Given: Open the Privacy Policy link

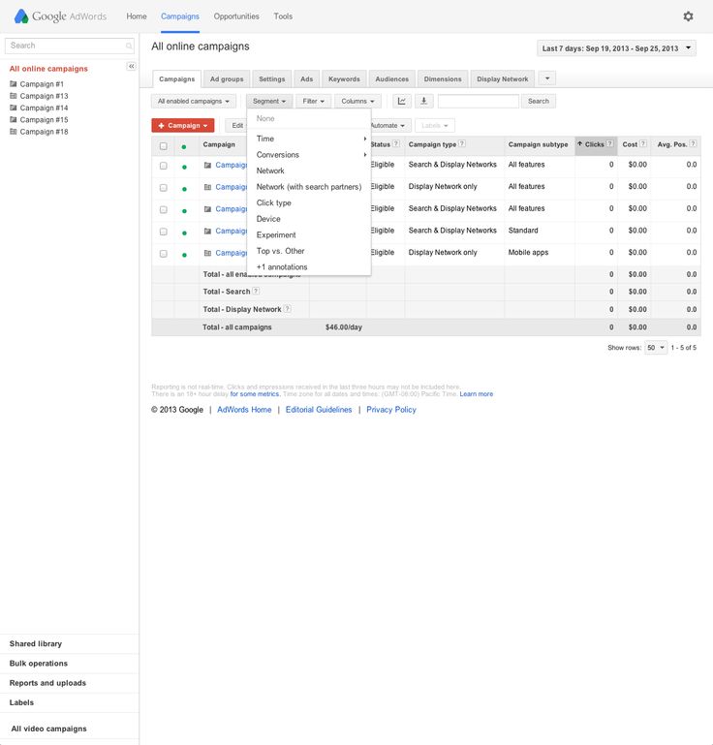Looking at the screenshot, I should pos(390,410).
